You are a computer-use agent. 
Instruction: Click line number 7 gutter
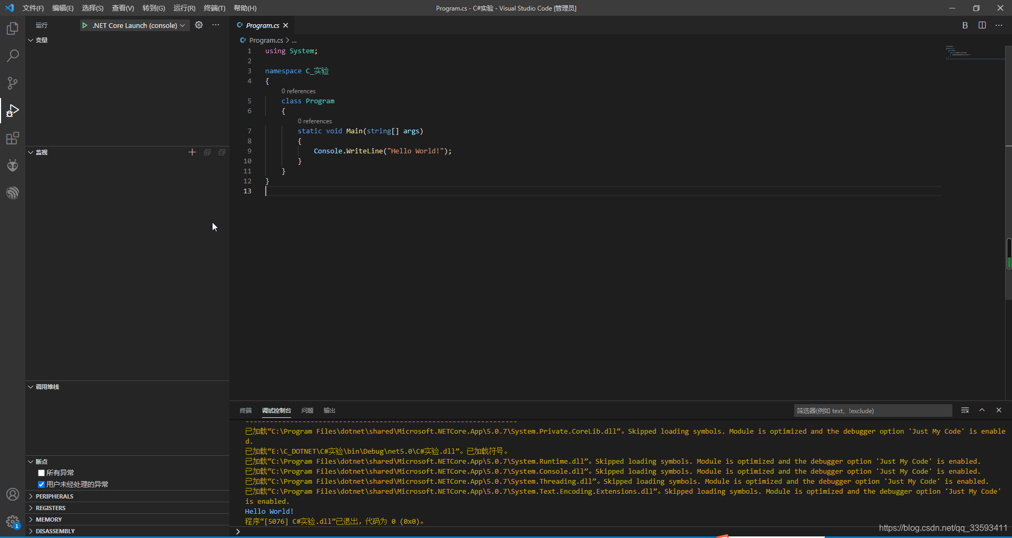click(x=249, y=131)
